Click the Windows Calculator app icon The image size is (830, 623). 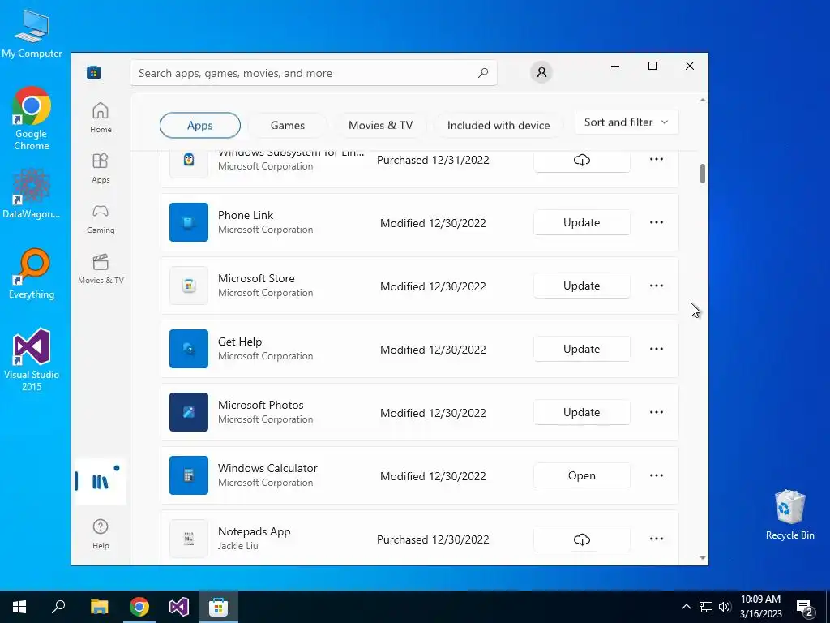pos(188,475)
